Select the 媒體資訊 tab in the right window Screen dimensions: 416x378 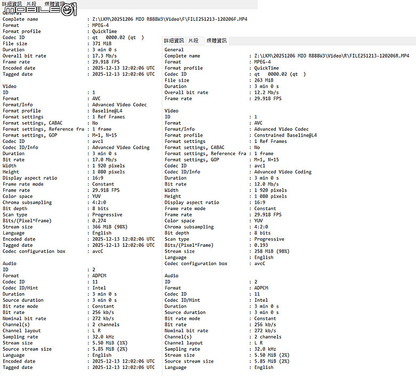pyautogui.click(x=217, y=41)
